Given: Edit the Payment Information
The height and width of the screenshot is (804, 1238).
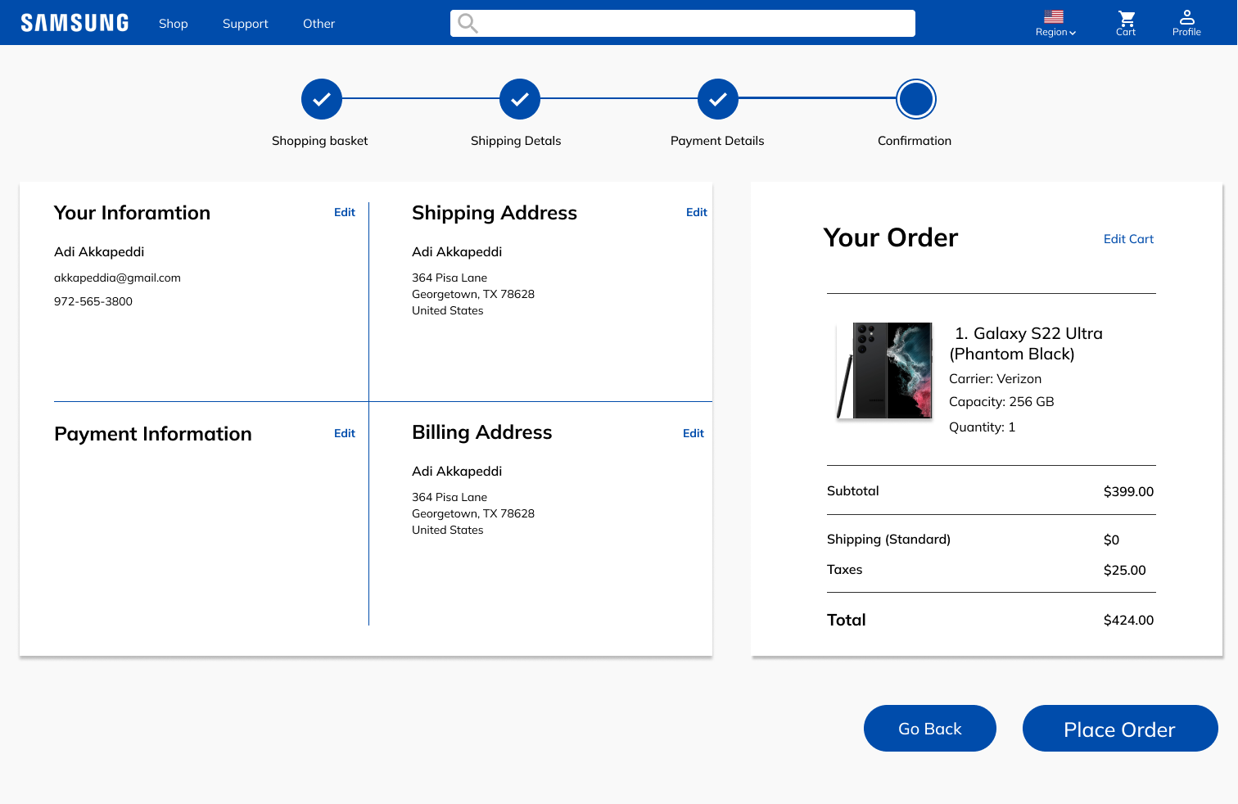Looking at the screenshot, I should pyautogui.click(x=345, y=433).
